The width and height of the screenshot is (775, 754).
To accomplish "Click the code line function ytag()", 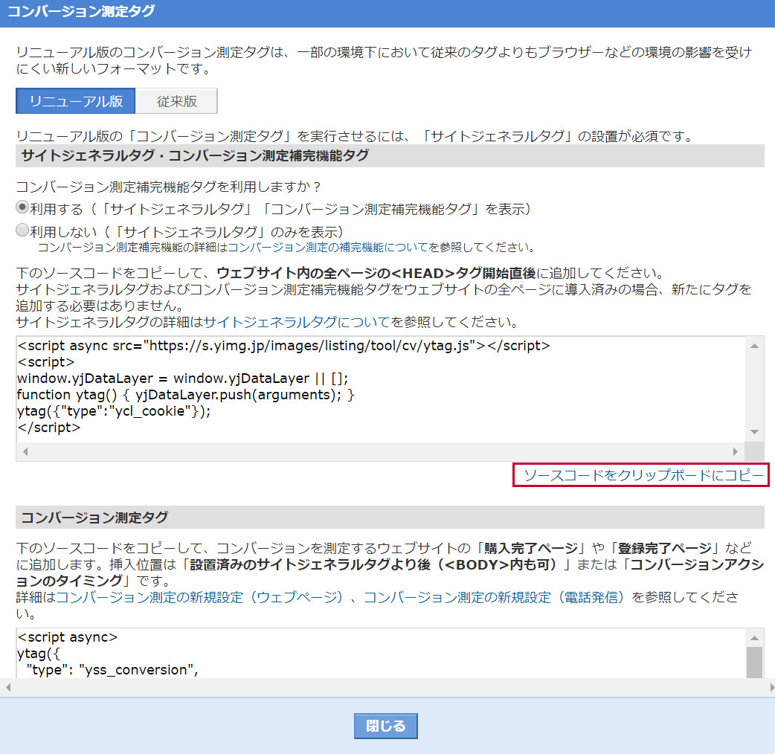I will pos(185,395).
